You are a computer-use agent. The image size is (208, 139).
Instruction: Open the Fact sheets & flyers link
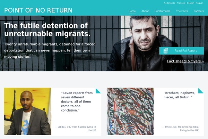pos(185,61)
